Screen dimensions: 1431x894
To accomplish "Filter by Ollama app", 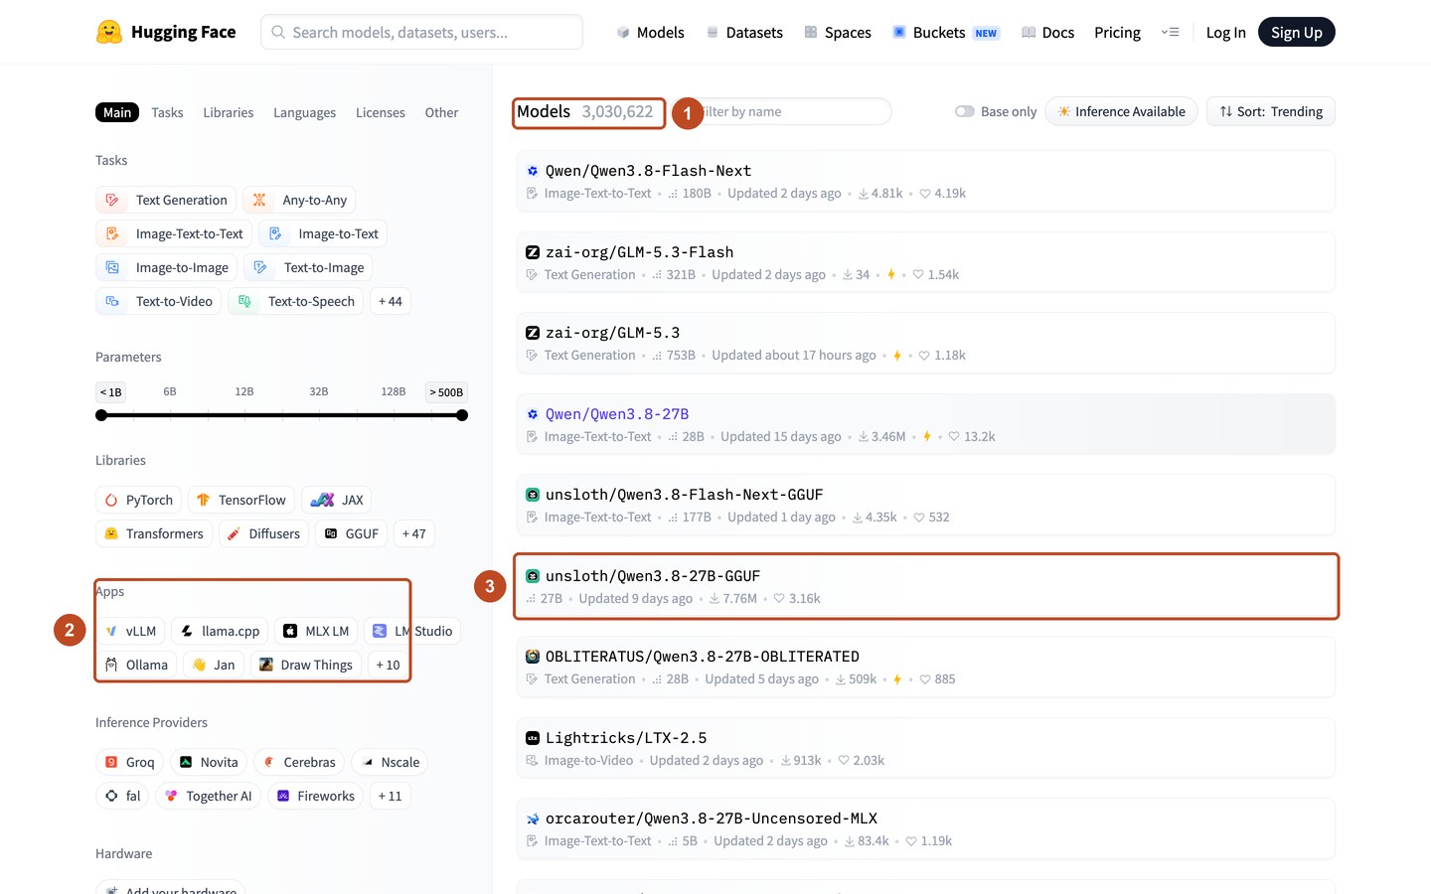I will 136,665.
